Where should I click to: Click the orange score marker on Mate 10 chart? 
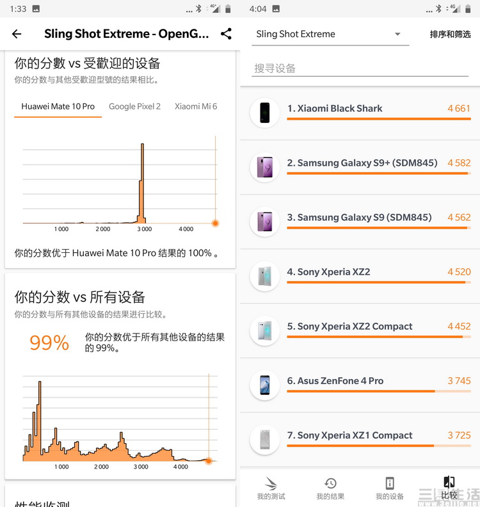coord(216,223)
